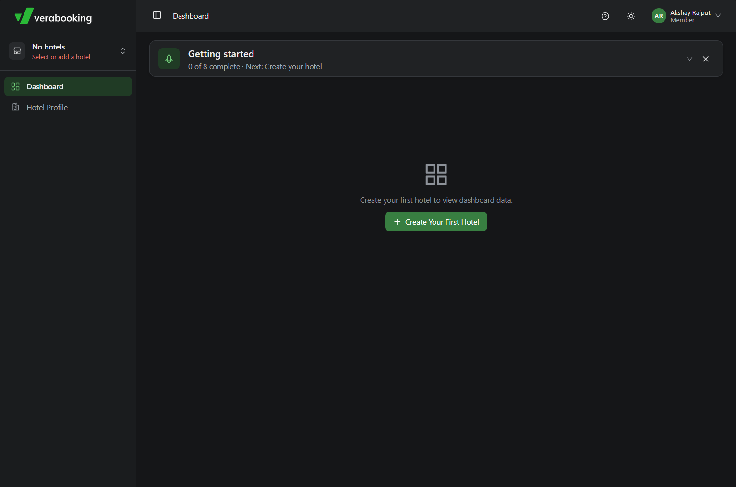Click the Hotel Profile building icon
Viewport: 736px width, 487px height.
click(x=15, y=107)
